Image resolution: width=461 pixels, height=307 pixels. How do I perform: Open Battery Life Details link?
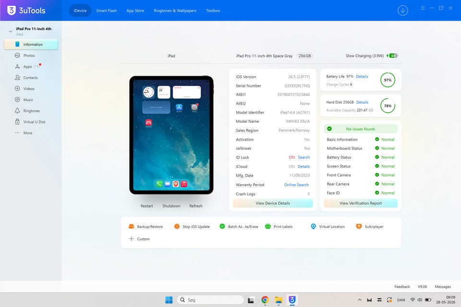pos(362,76)
